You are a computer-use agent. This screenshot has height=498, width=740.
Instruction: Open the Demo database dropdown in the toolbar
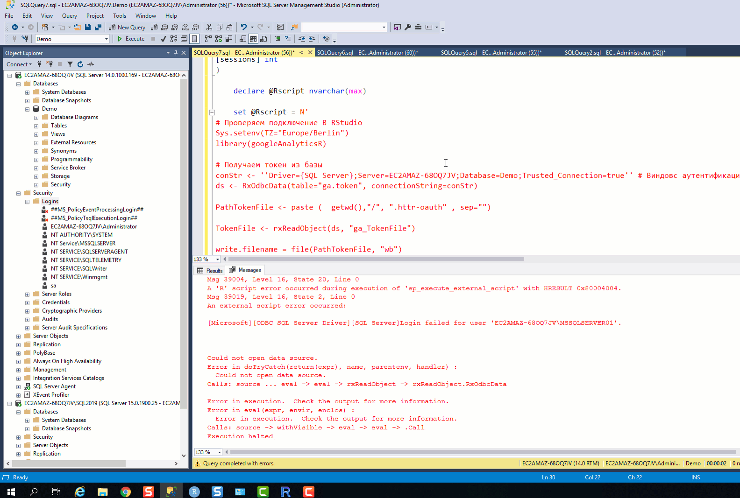(x=107, y=39)
